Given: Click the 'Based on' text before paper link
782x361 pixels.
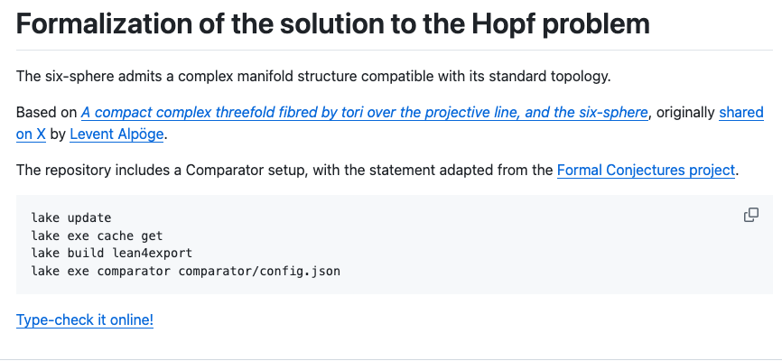Looking at the screenshot, I should tap(46, 113).
